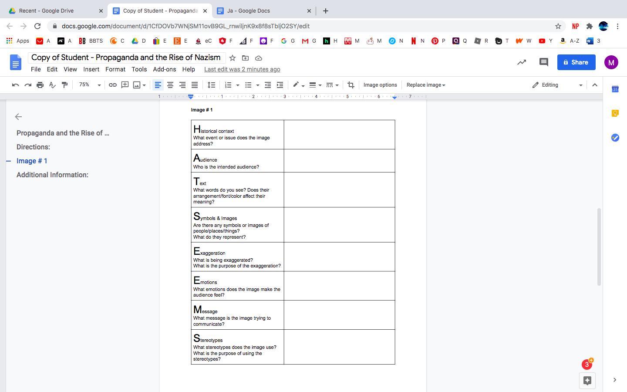Click the Crop image icon

[351, 85]
